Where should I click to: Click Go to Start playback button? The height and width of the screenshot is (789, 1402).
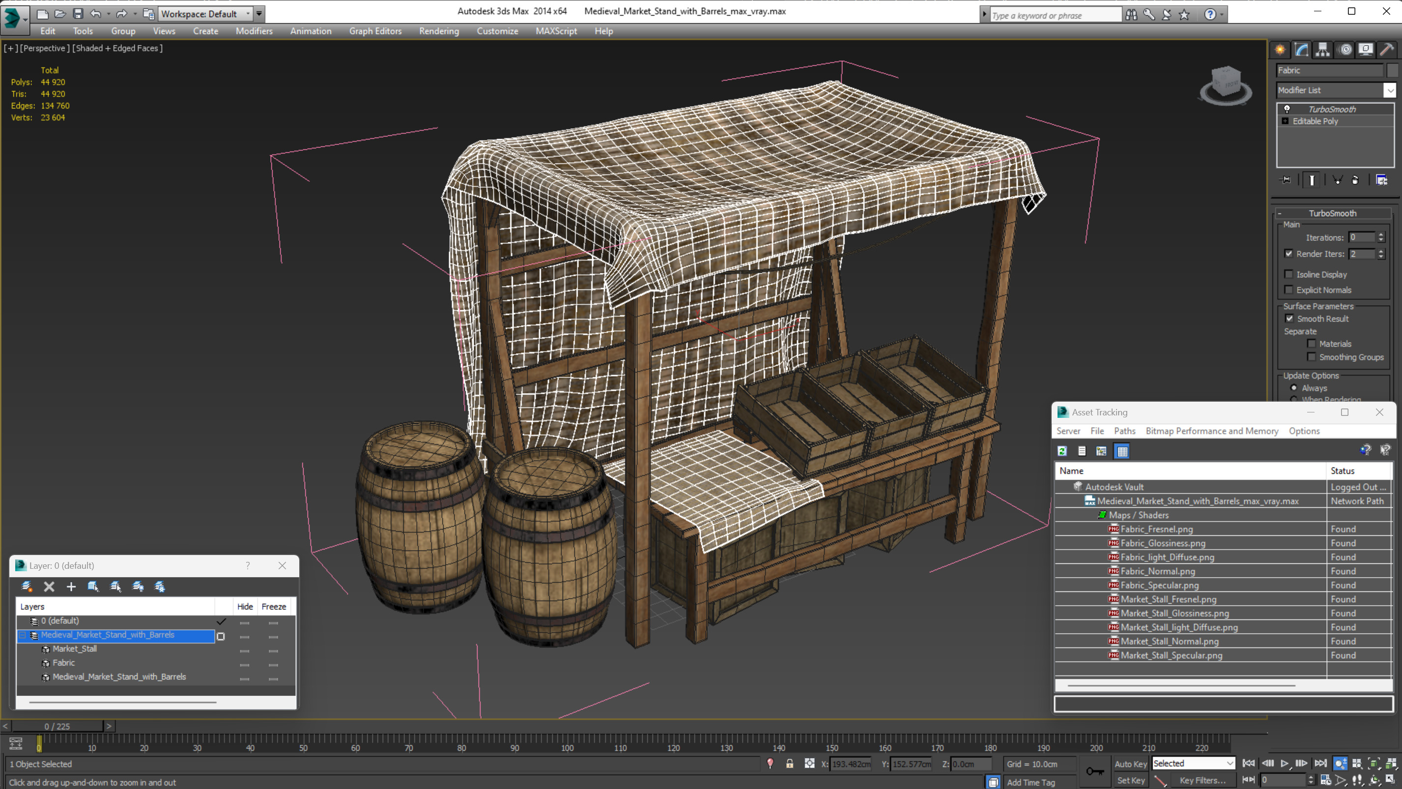[x=1249, y=763]
